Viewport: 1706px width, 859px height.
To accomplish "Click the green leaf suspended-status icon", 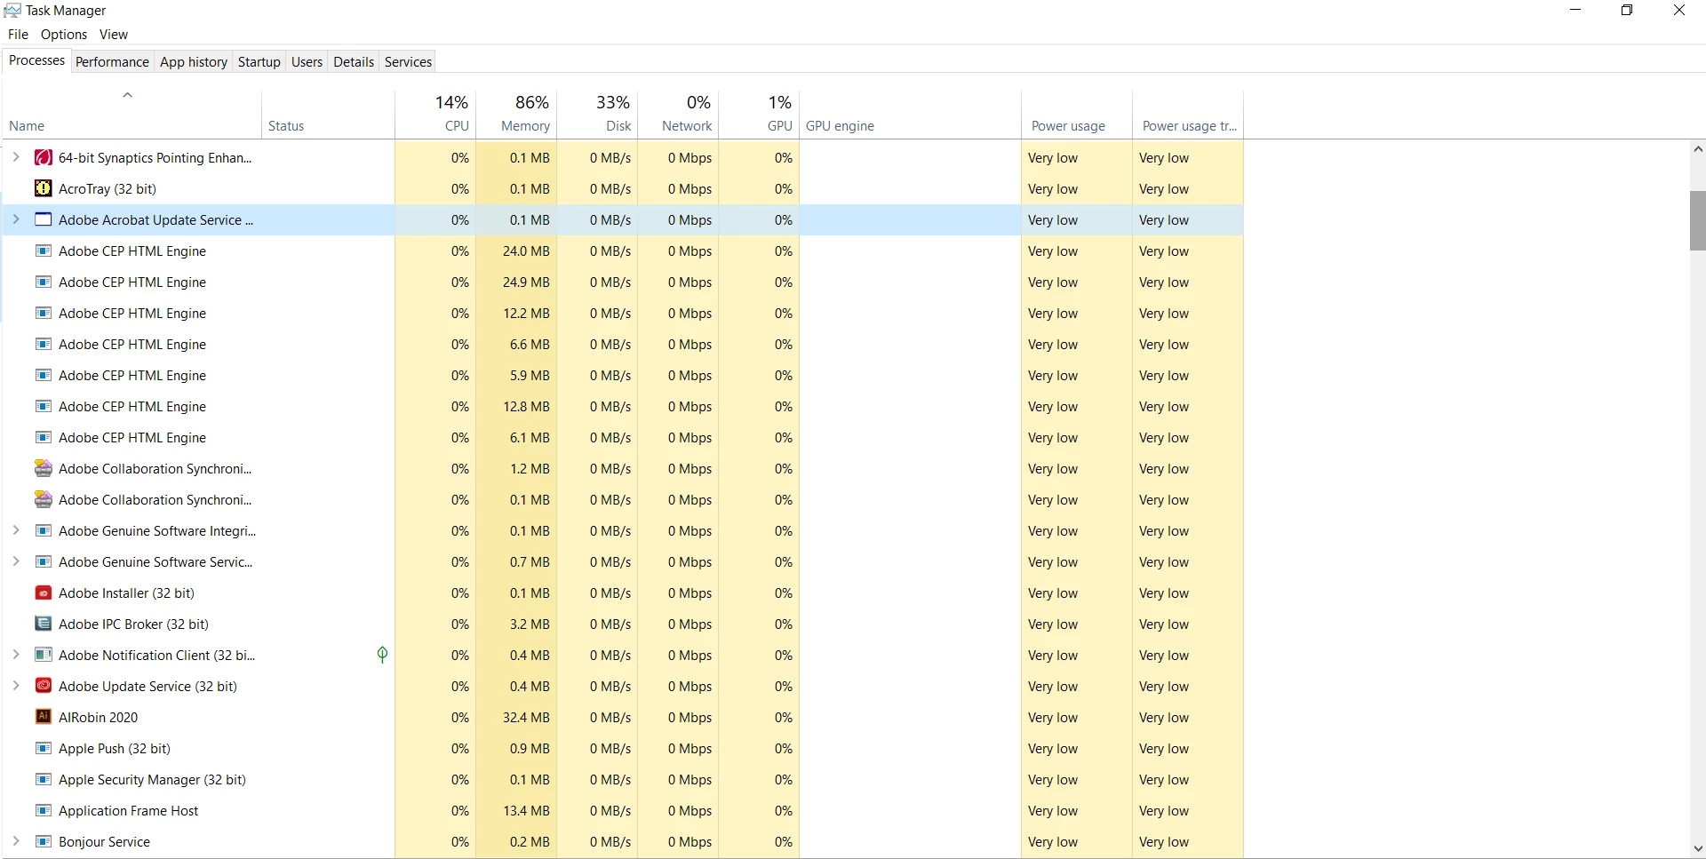I will click(382, 655).
